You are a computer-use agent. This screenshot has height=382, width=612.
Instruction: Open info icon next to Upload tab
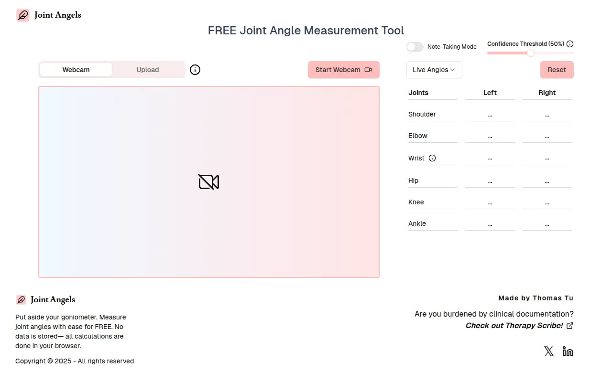click(195, 70)
